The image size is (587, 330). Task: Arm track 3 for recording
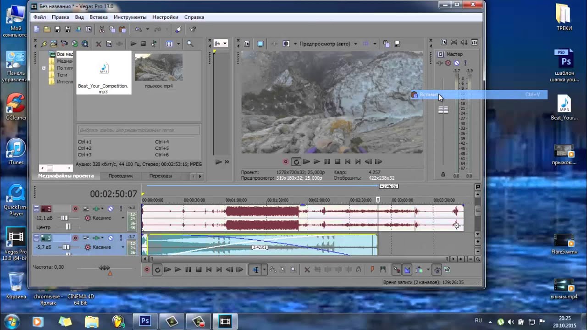click(x=76, y=238)
